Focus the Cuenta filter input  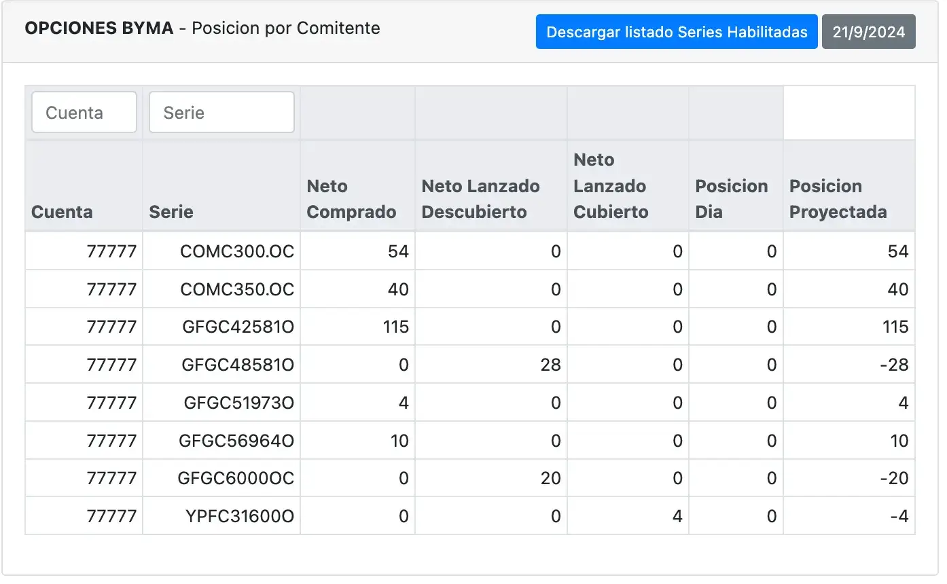[x=84, y=112]
